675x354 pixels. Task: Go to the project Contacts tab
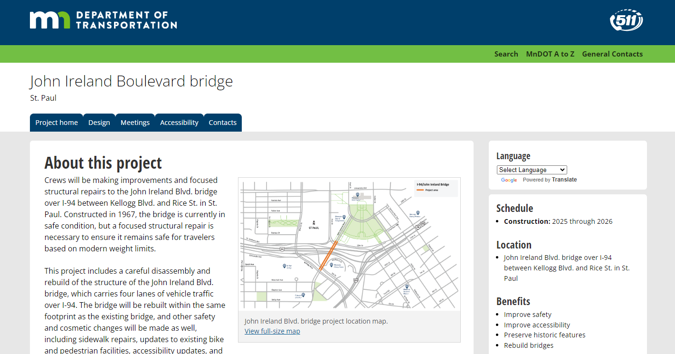[x=222, y=123]
